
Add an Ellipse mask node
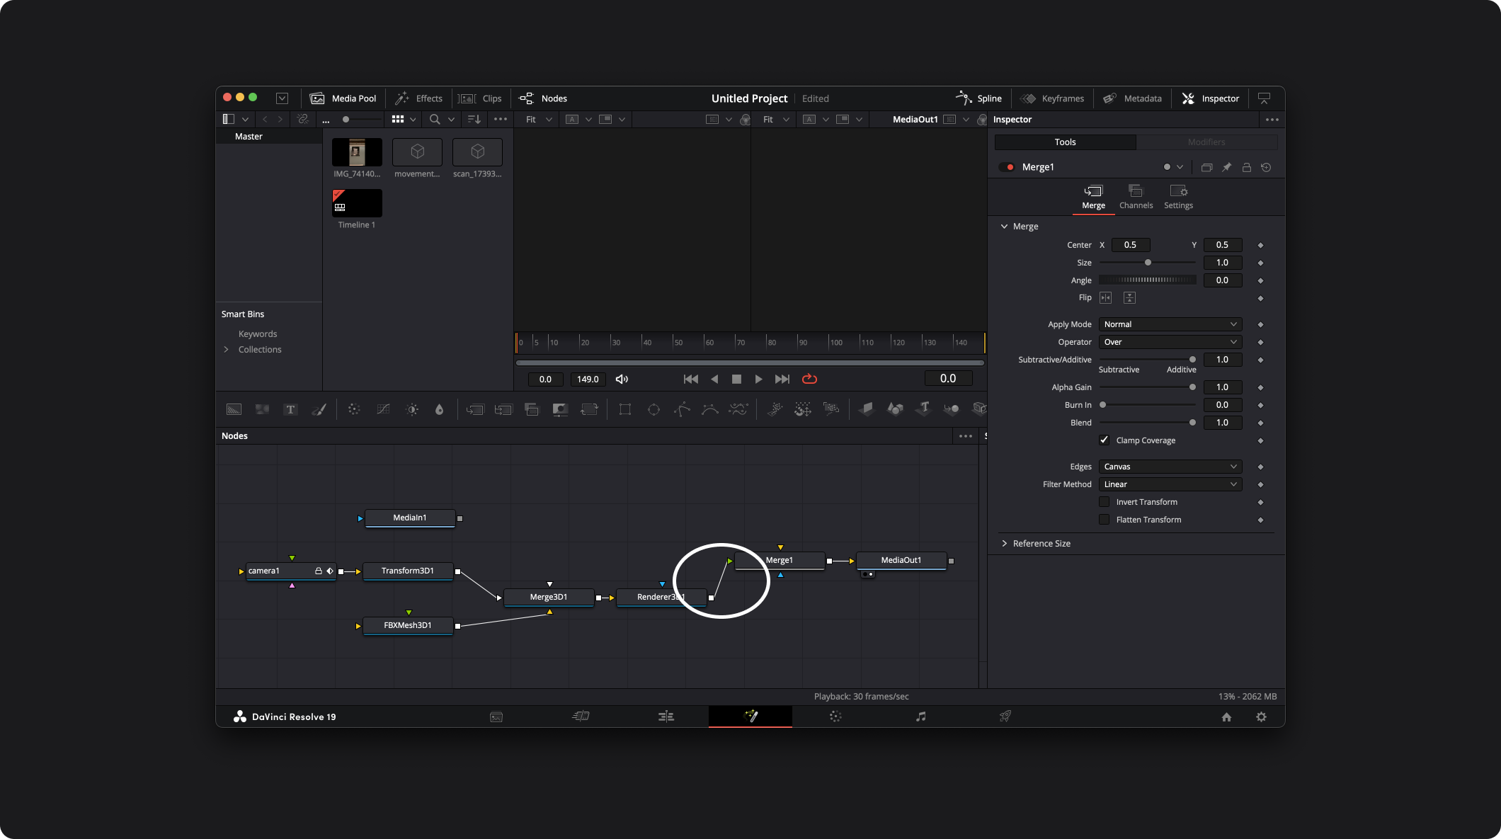(654, 409)
